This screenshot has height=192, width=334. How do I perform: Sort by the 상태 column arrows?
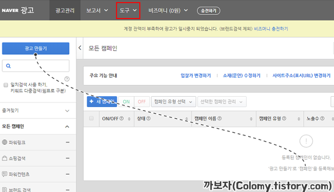pyautogui.click(x=187, y=119)
